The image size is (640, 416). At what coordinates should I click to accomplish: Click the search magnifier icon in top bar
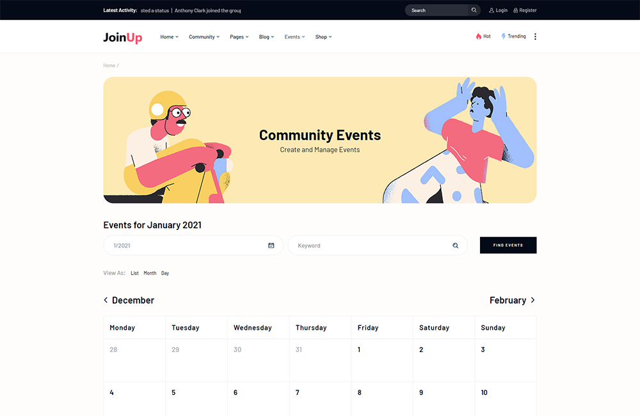pos(474,10)
